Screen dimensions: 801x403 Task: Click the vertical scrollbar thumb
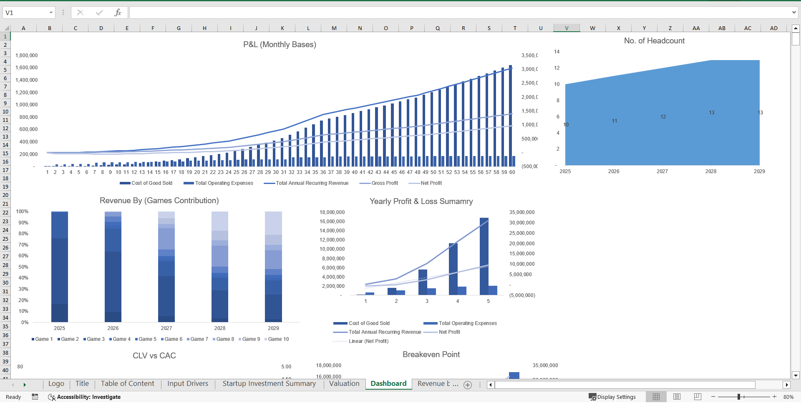(x=796, y=39)
